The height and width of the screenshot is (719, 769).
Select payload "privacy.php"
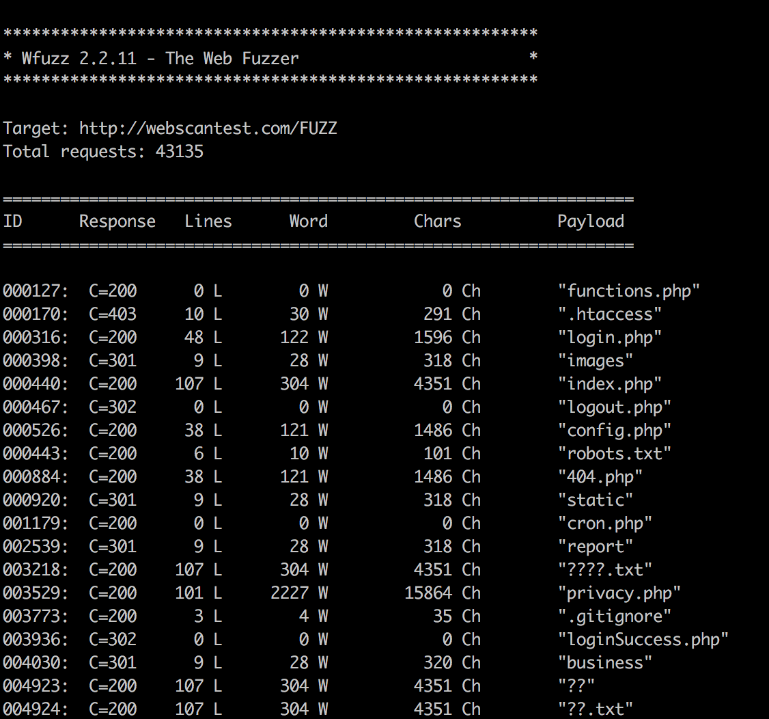pyautogui.click(x=619, y=593)
